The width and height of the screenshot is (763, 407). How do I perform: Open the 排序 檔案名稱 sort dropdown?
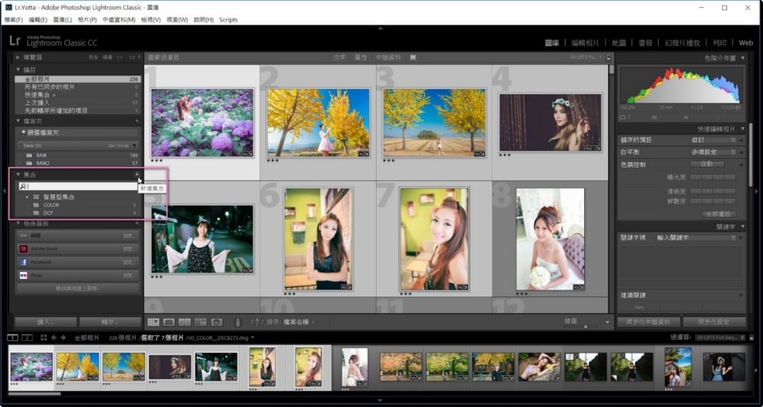[291, 322]
